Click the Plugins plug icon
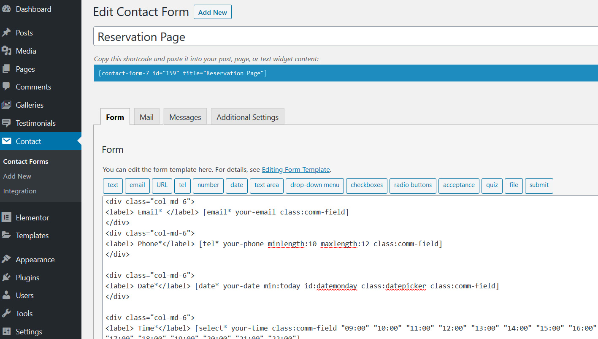 6,278
